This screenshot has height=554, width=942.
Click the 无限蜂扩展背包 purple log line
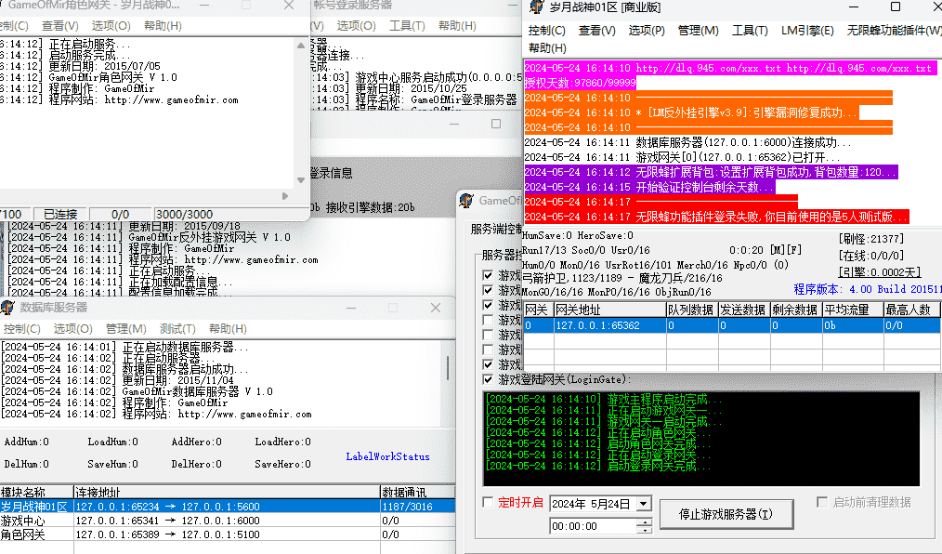[712, 173]
